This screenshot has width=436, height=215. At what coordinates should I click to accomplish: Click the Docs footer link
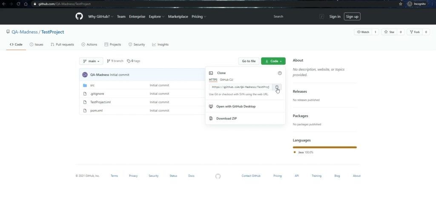click(191, 176)
